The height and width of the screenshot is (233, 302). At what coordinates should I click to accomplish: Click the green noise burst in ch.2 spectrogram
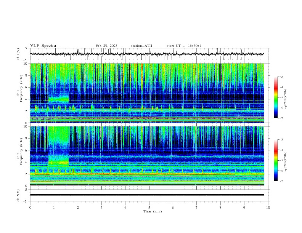[58, 146]
